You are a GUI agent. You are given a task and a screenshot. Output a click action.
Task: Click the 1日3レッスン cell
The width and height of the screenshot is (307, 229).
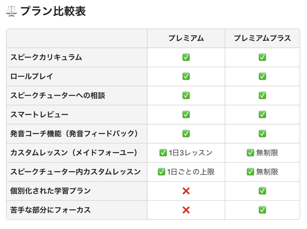coord(186,153)
